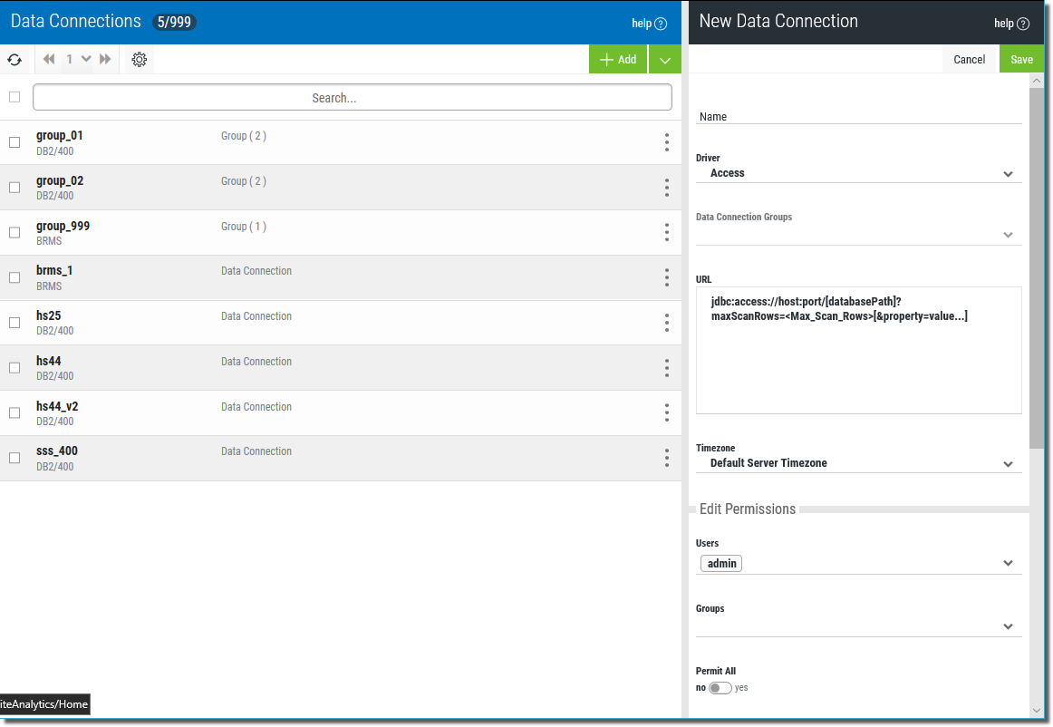Select the group_02 checkbox
This screenshot has height=727, width=1053.
pos(14,188)
